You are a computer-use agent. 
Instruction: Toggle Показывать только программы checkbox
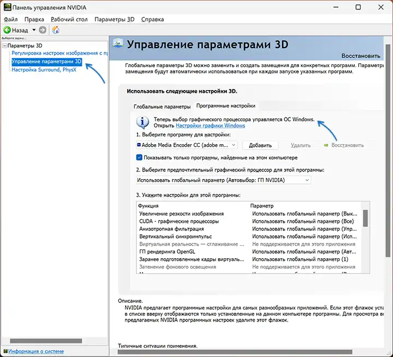(x=139, y=157)
